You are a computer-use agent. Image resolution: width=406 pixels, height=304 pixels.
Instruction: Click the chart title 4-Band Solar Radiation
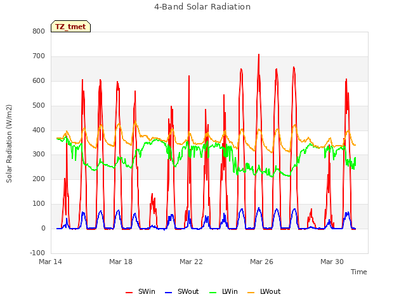[x=202, y=7]
